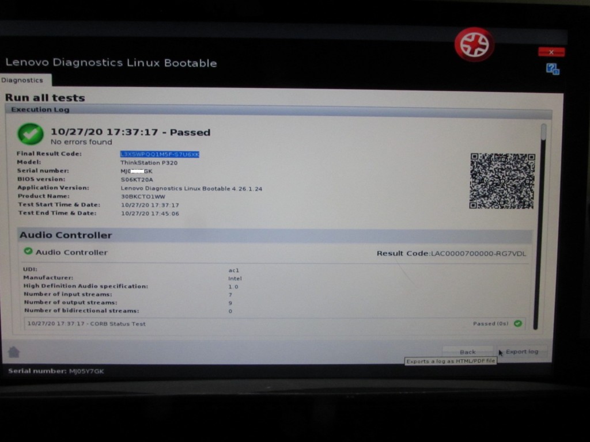
Task: Click manufacturer value 'Intel'
Action: tap(235, 279)
